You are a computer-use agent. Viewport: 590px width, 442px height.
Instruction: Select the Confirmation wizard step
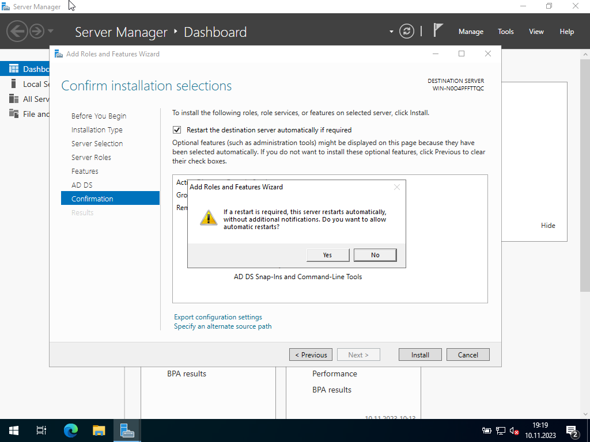tap(110, 198)
